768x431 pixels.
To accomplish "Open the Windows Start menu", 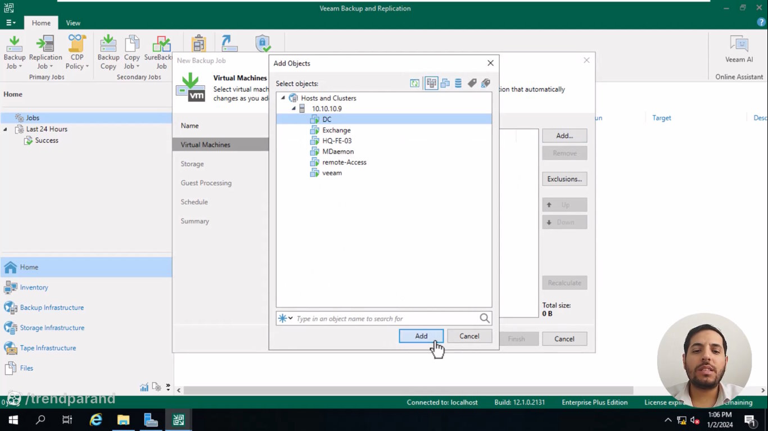I will (13, 419).
